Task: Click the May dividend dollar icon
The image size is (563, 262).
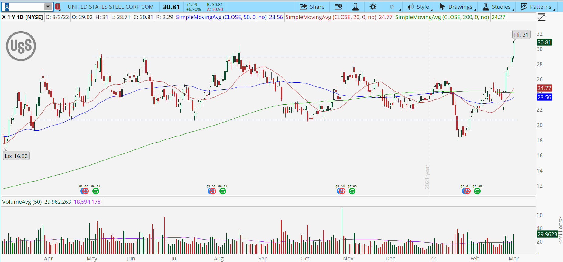Action: click(x=96, y=191)
